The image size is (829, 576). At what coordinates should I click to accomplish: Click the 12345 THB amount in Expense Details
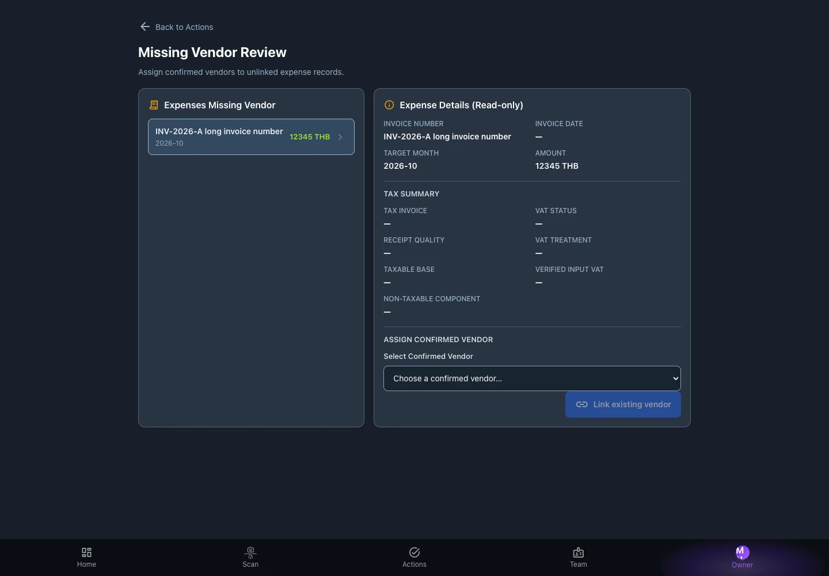pos(557,166)
